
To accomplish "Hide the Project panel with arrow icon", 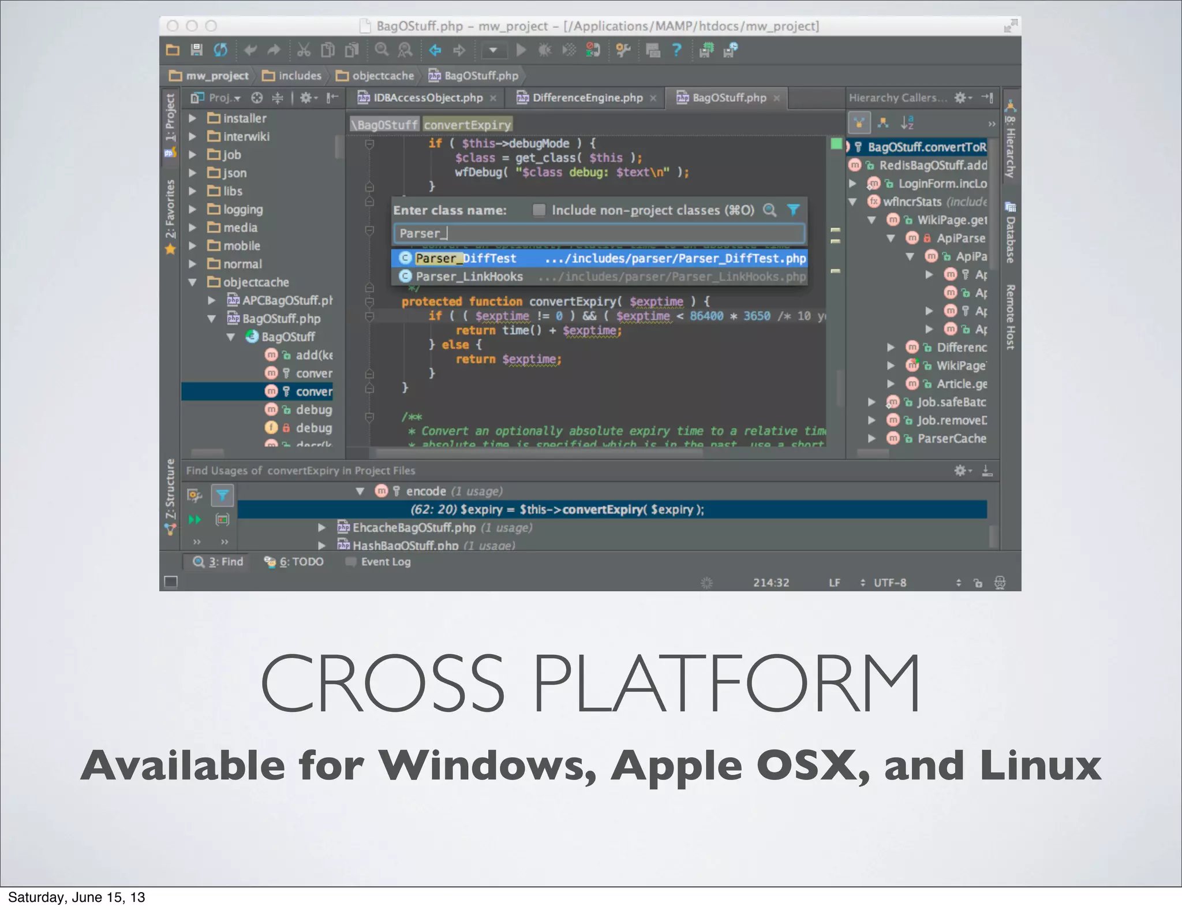I will point(332,98).
